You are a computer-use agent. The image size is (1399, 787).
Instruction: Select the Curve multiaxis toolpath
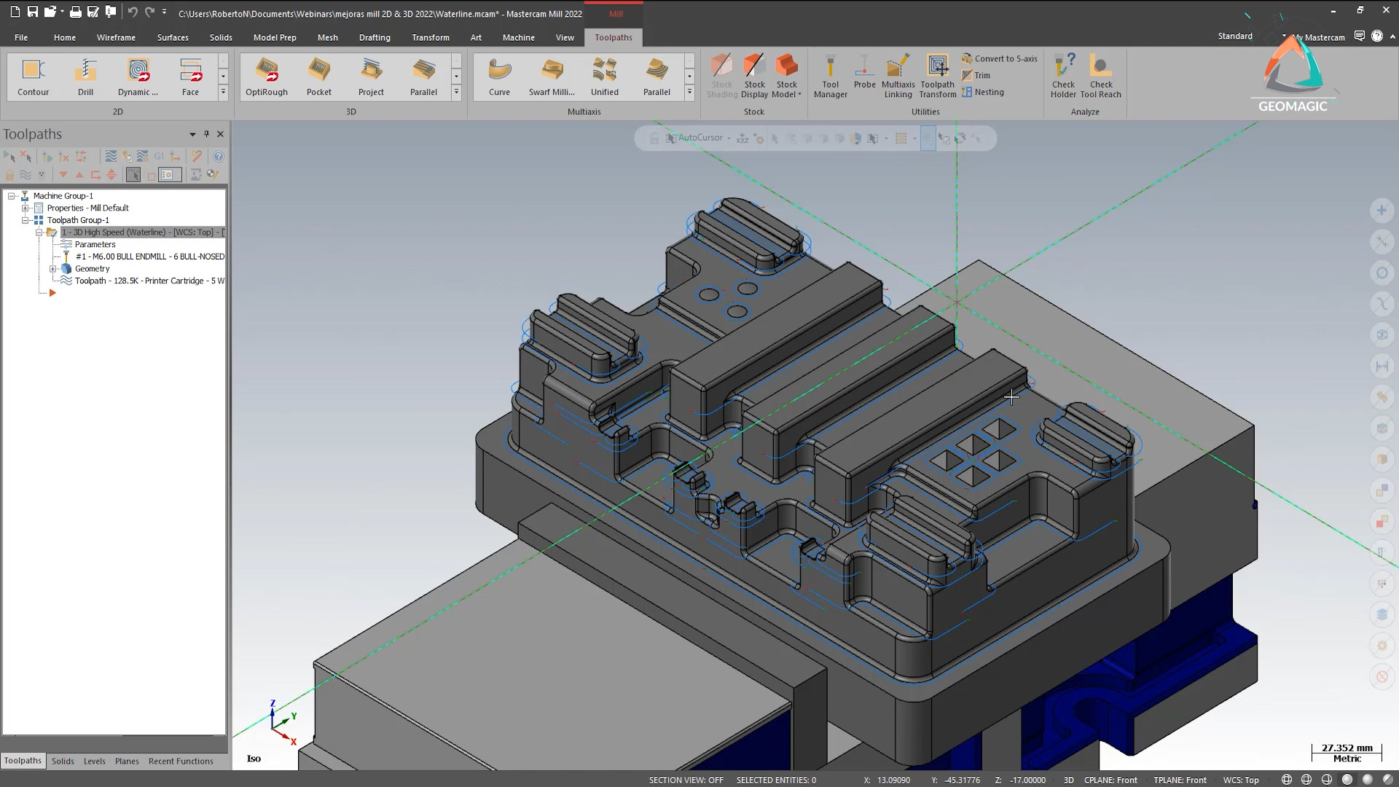pos(499,77)
